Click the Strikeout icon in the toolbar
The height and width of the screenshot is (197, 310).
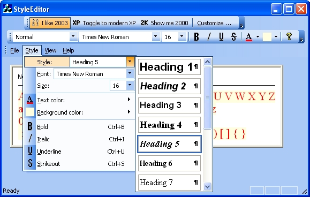tap(233, 37)
